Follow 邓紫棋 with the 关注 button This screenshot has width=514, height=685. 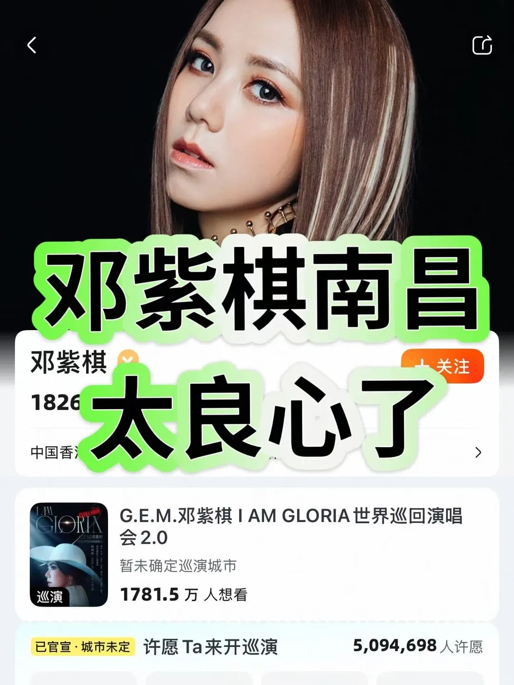443,366
